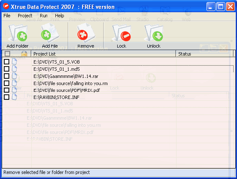Click the file icon beside VTS_01_5.VOB
The width and height of the screenshot is (237, 179).
click(14, 61)
